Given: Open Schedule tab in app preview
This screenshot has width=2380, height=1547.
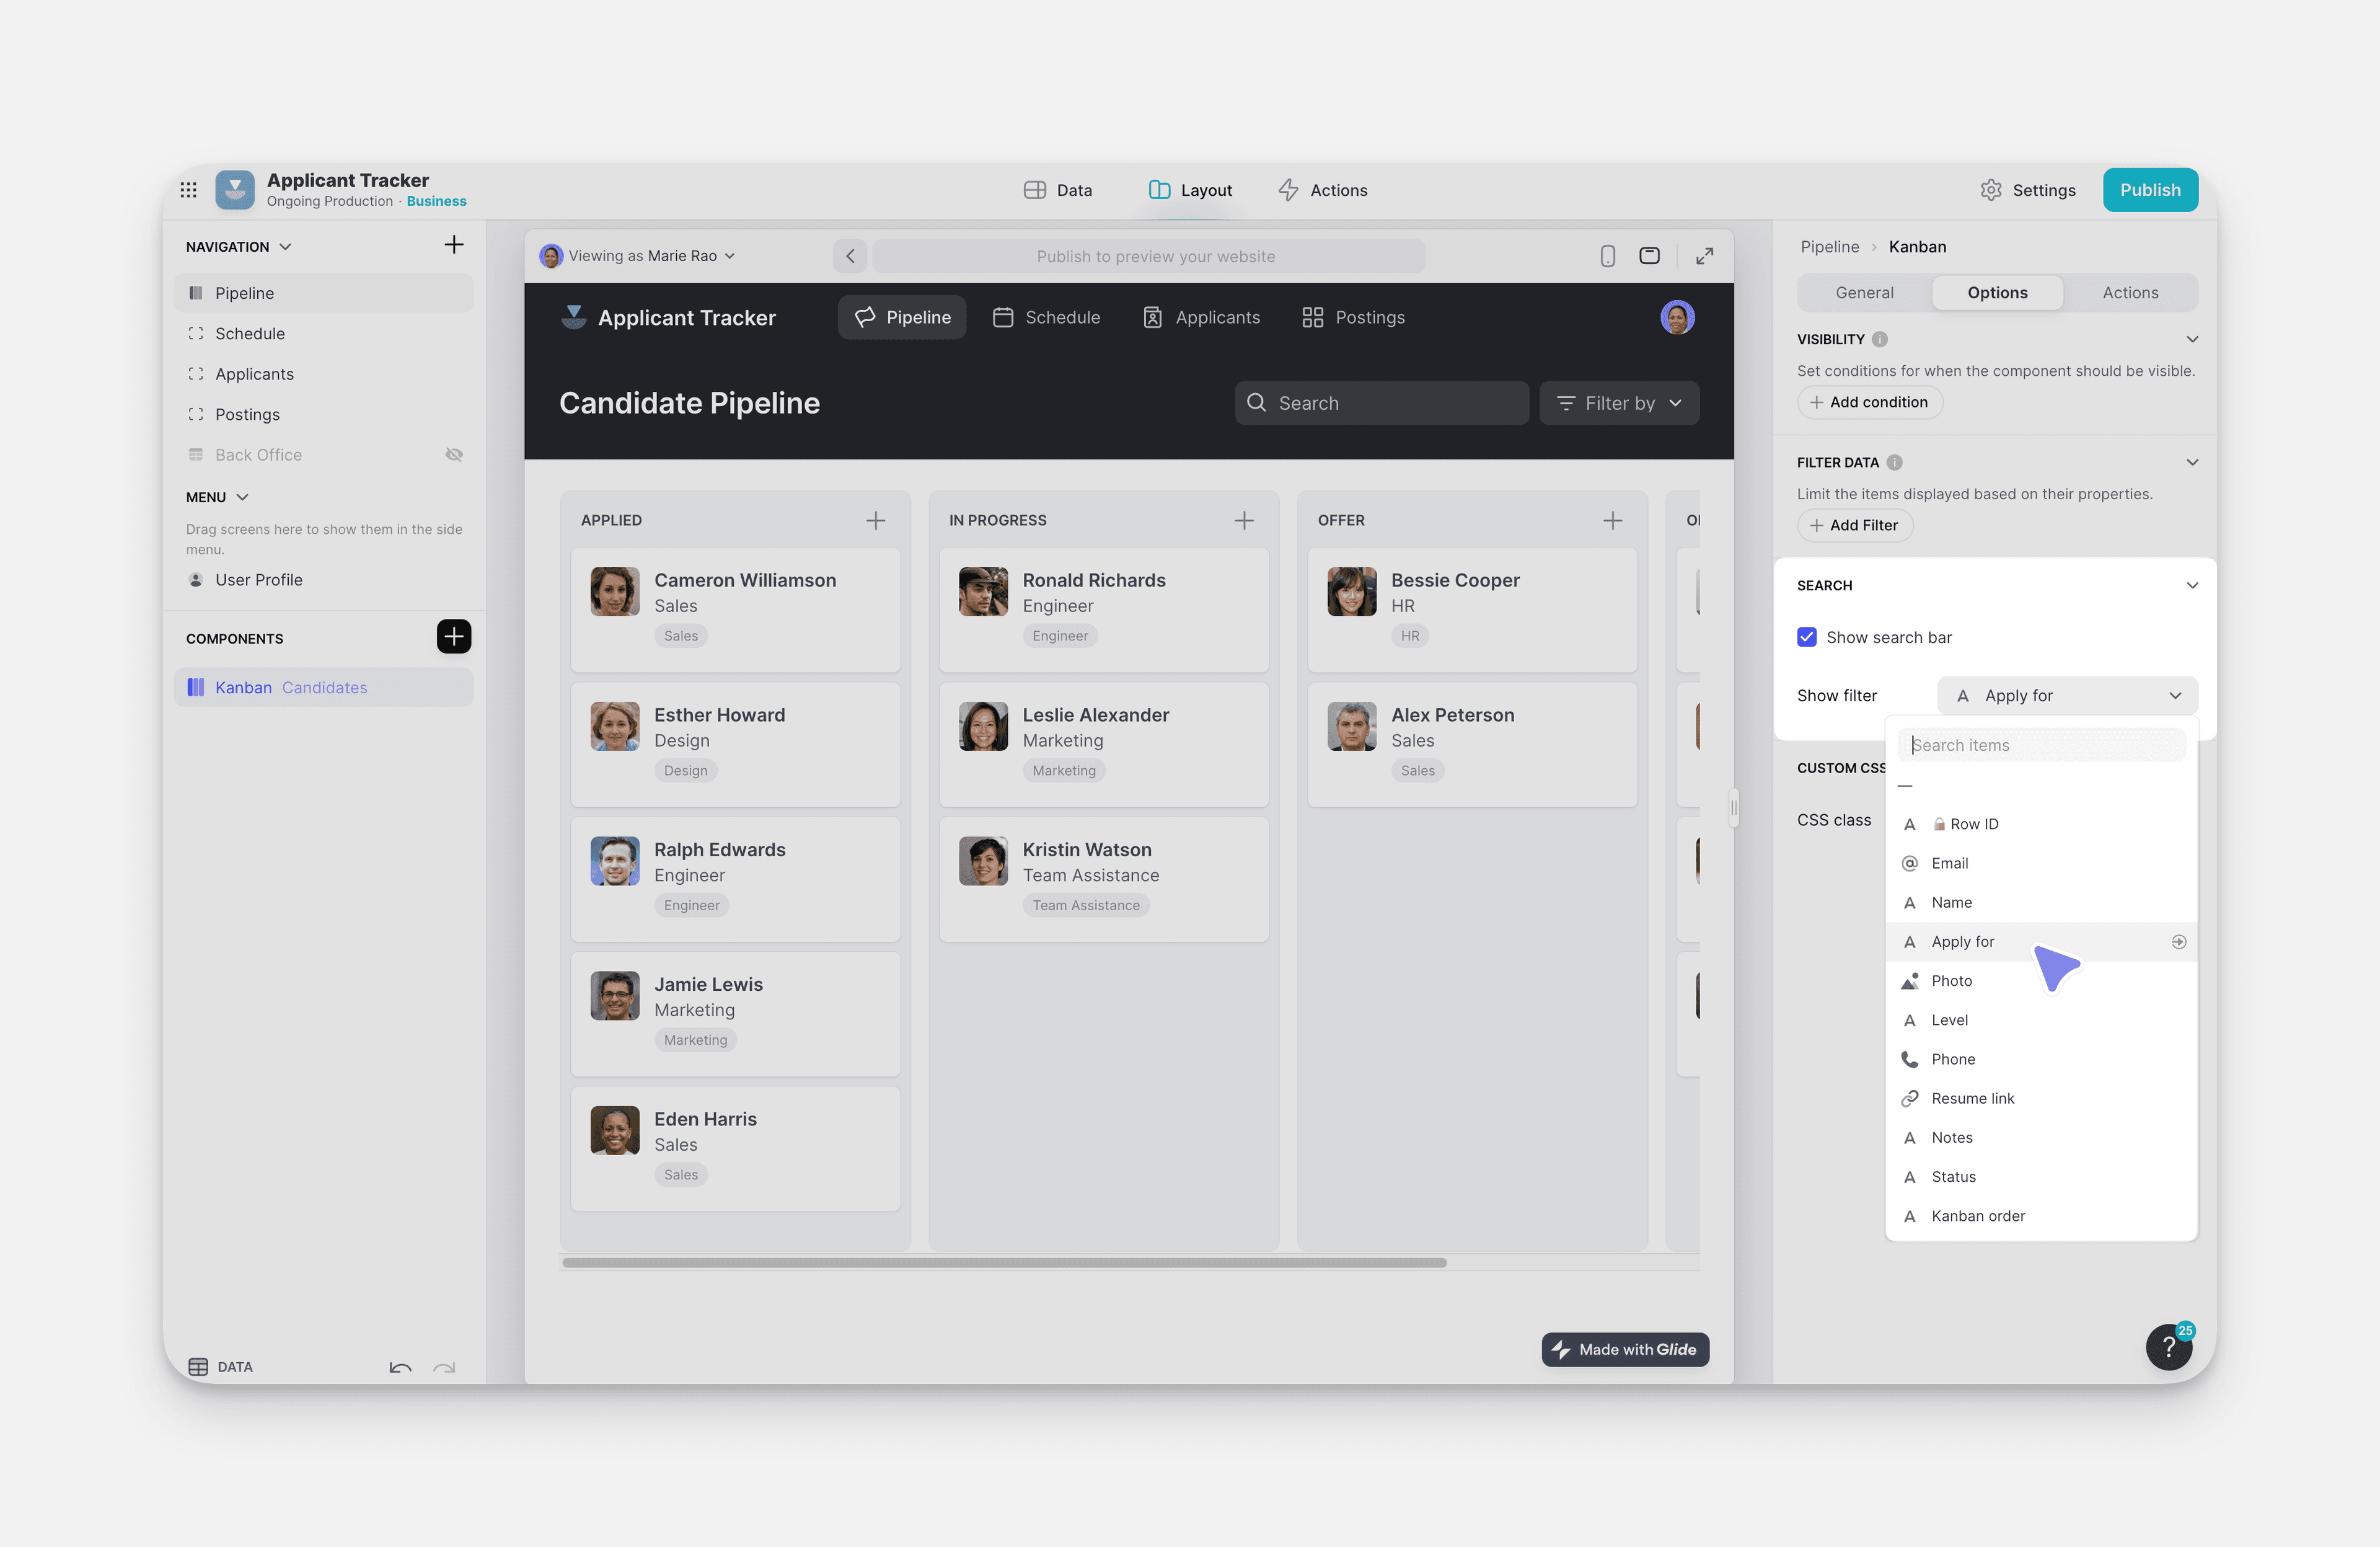Looking at the screenshot, I should [1046, 317].
